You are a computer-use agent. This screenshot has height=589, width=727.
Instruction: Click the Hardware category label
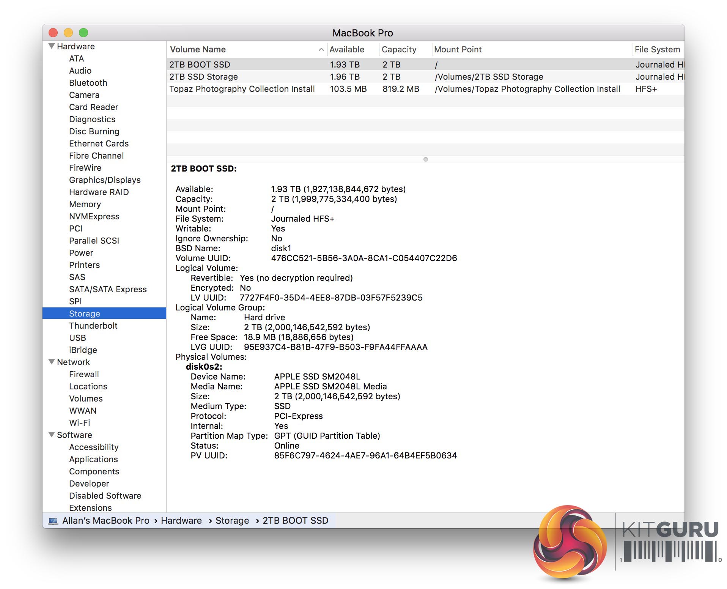[76, 46]
